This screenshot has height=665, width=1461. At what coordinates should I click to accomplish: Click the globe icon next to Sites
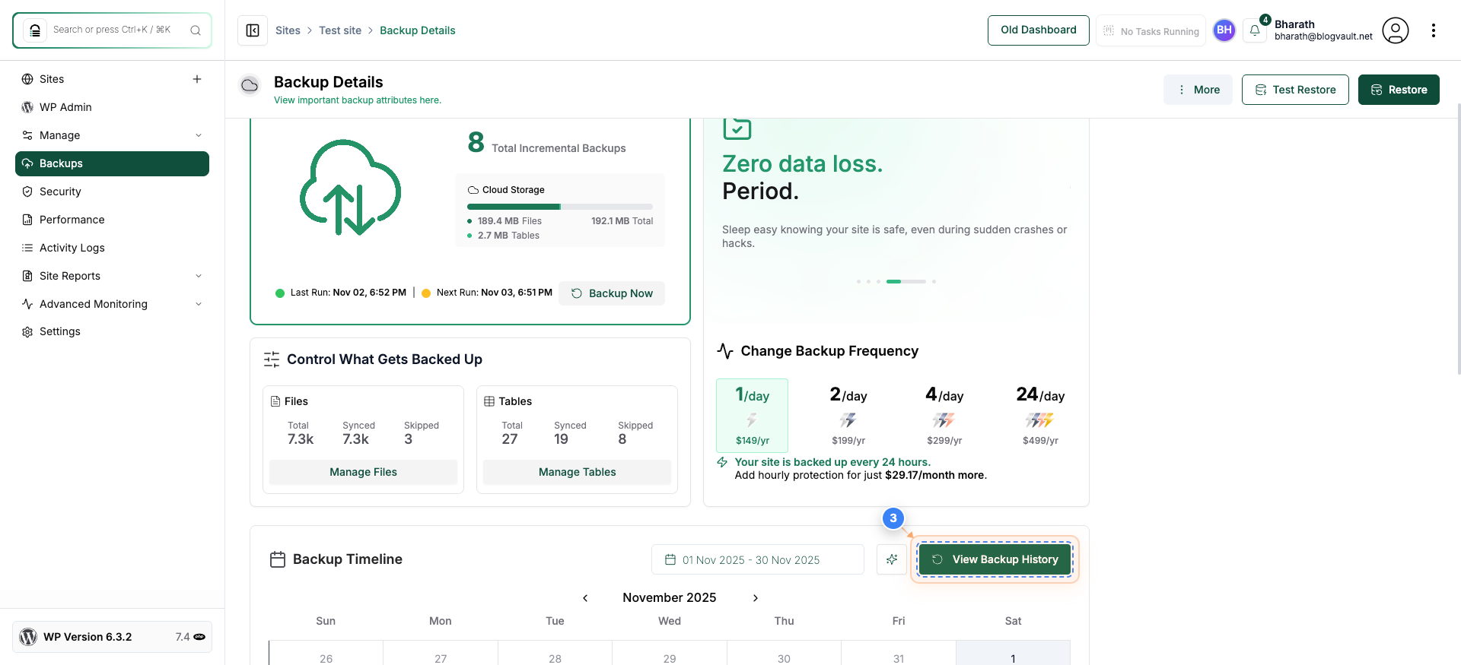(27, 79)
